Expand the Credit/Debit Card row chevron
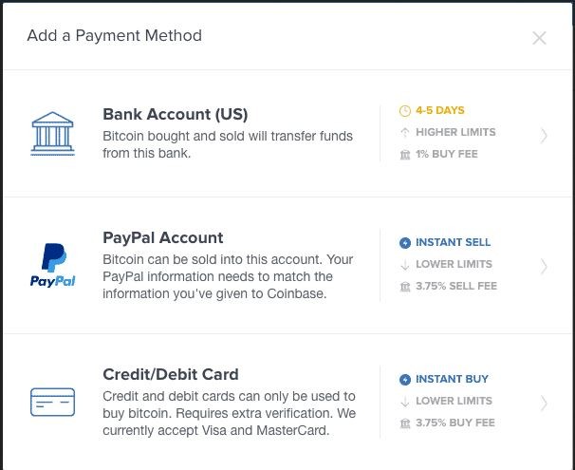The width and height of the screenshot is (575, 470). click(x=544, y=403)
